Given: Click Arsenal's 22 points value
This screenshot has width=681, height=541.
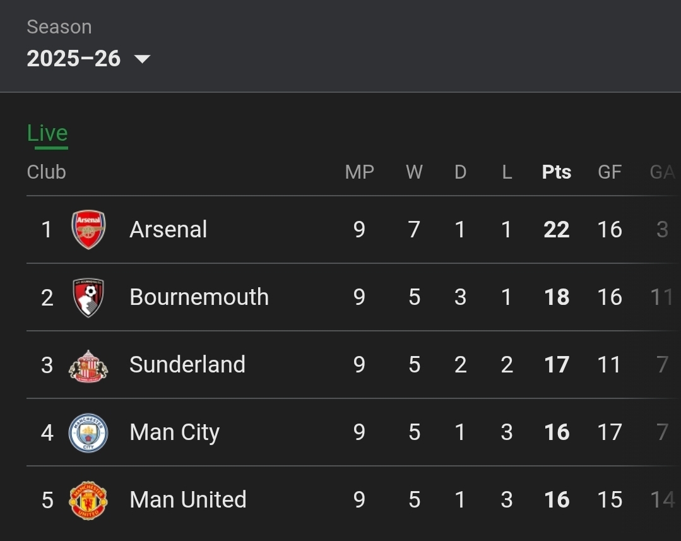Looking at the screenshot, I should pos(556,230).
